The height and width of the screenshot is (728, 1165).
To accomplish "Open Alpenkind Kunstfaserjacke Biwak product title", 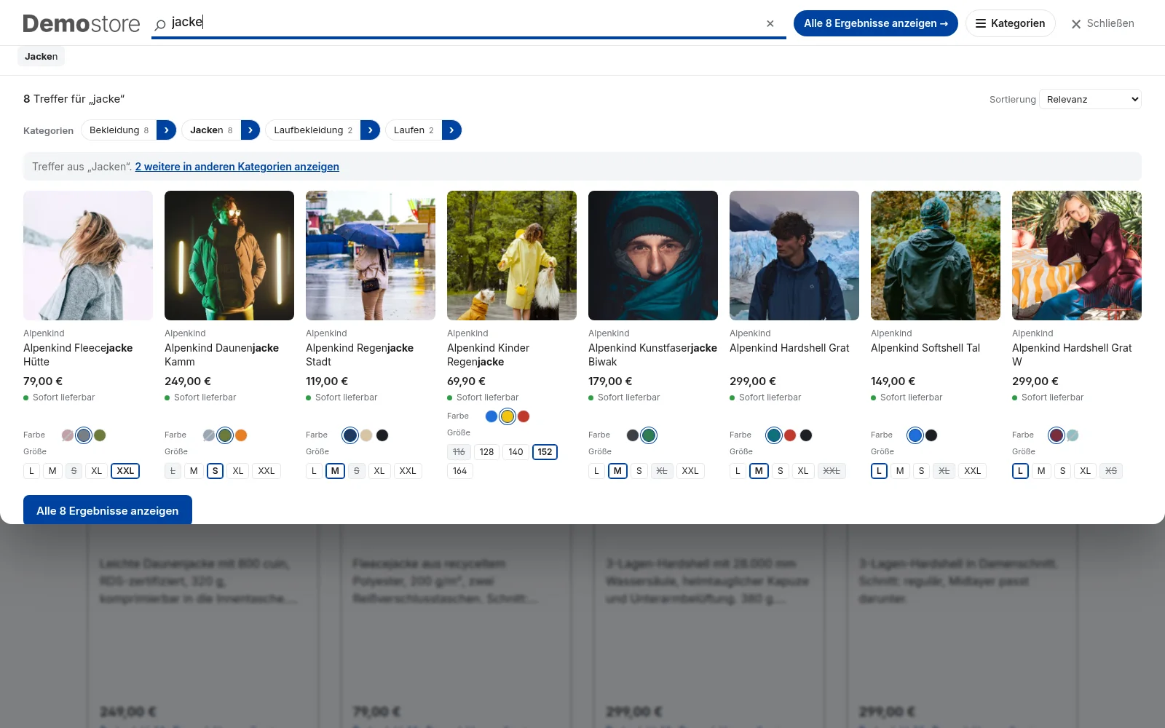I will (x=652, y=355).
